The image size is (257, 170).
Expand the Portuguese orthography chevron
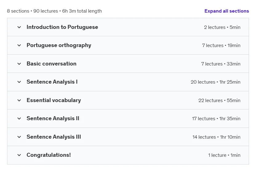[19, 45]
